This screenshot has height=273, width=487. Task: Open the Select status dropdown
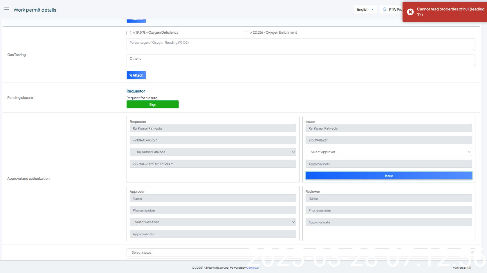coord(301,252)
